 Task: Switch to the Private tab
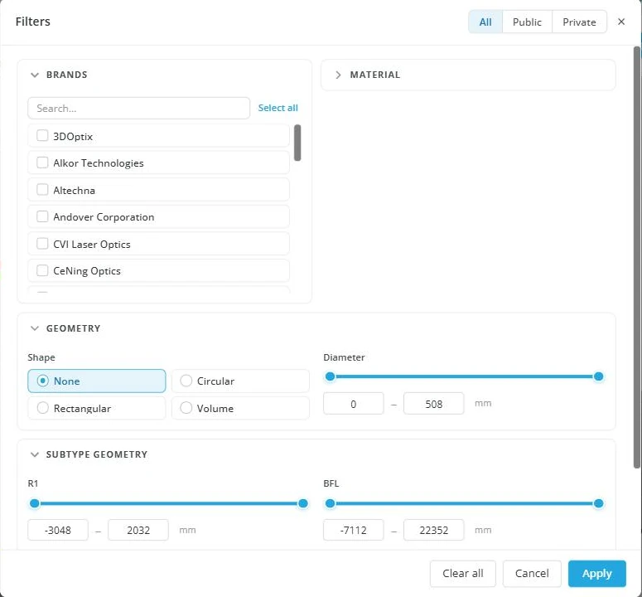tap(579, 22)
